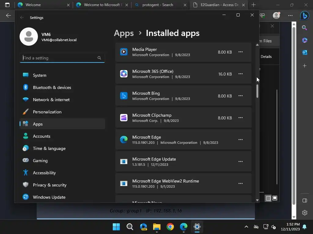313x234 pixels.
Task: Open File Explorer from taskbar
Action: 157,227
